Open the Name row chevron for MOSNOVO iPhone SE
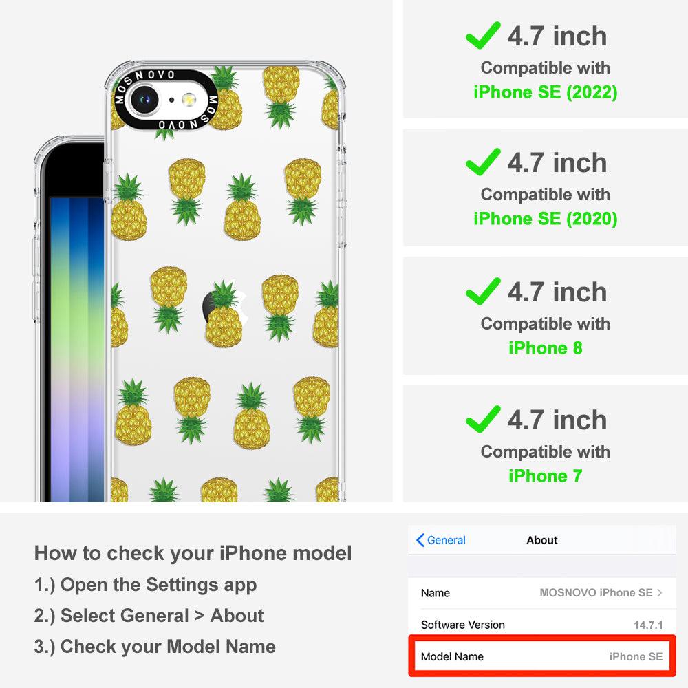 660,593
